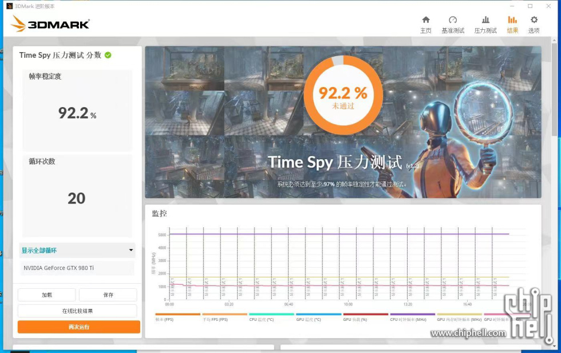Toggle the 帧率 (FPS) legend series
This screenshot has height=353, width=561.
coord(165,319)
